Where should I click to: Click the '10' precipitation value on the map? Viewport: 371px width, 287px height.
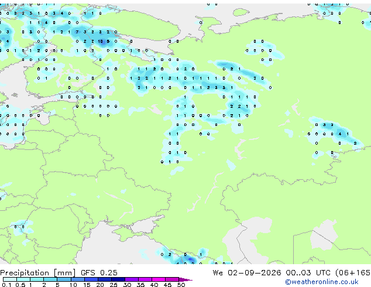click(x=101, y=42)
